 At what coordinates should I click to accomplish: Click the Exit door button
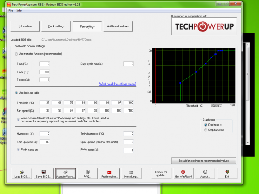[227, 174]
